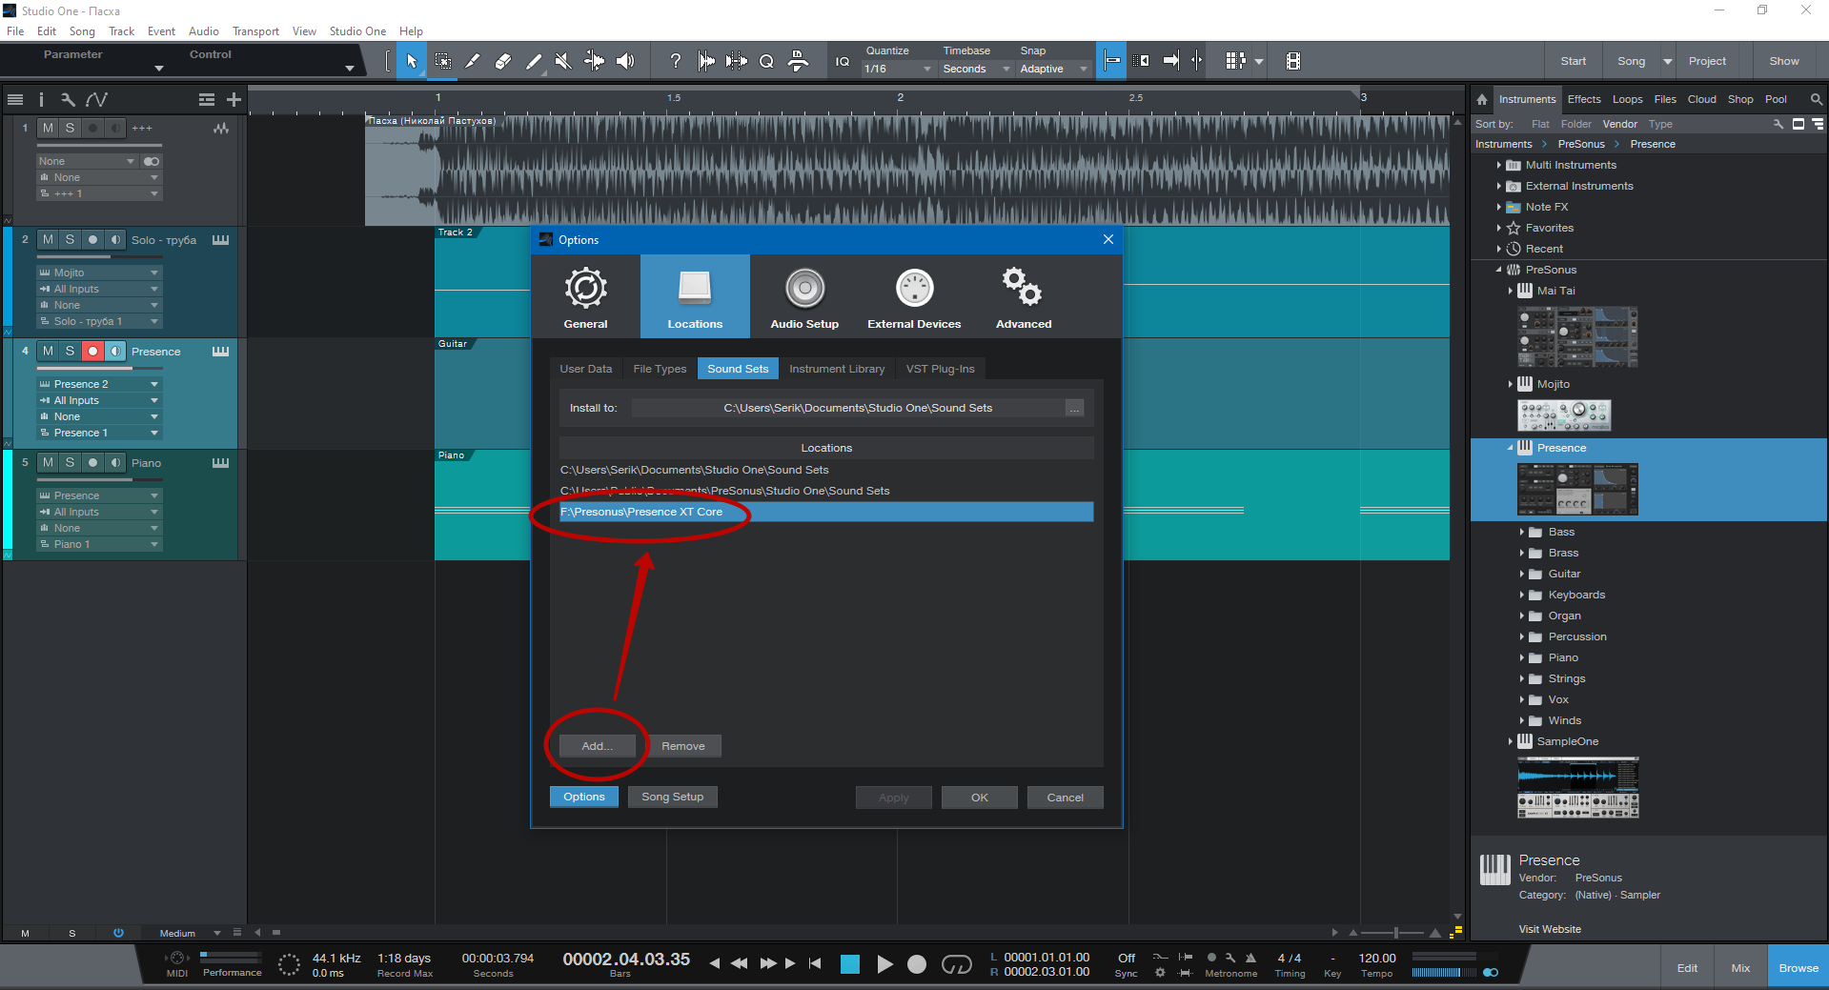Mute the Piano track
The height and width of the screenshot is (990, 1829).
48,463
